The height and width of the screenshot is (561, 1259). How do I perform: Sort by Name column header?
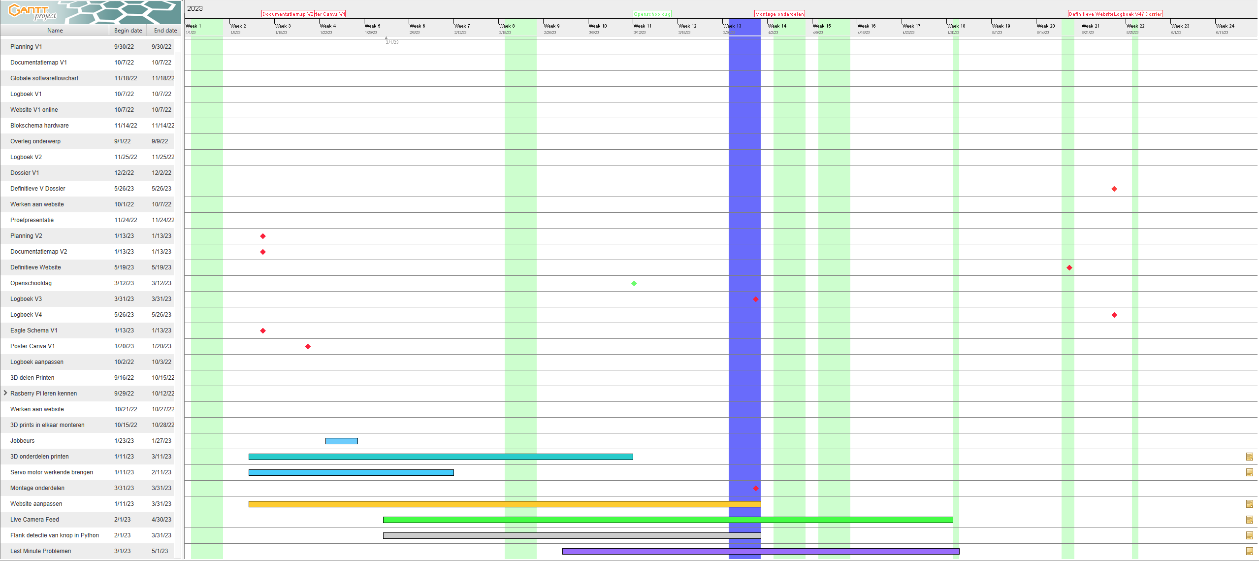pyautogui.click(x=55, y=31)
